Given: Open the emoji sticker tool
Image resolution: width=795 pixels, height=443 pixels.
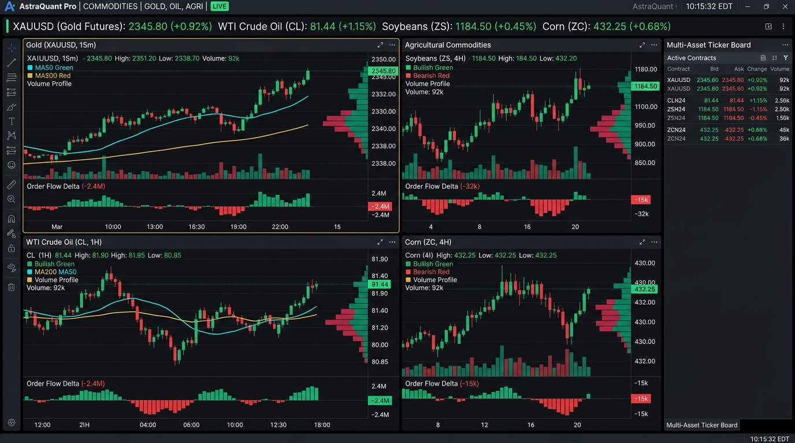Looking at the screenshot, I should coord(12,165).
